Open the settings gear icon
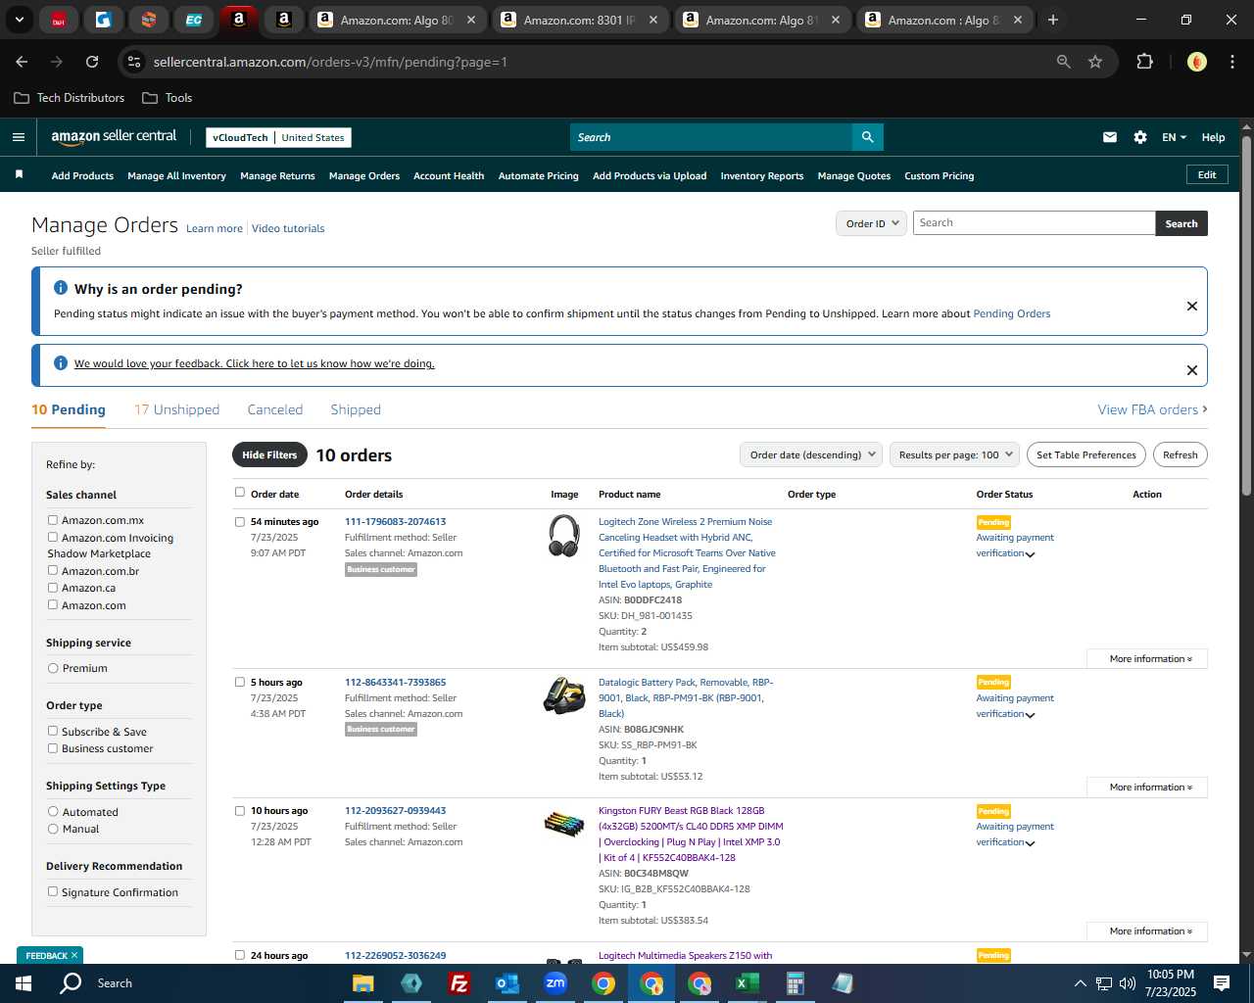1254x1003 pixels. 1140,137
